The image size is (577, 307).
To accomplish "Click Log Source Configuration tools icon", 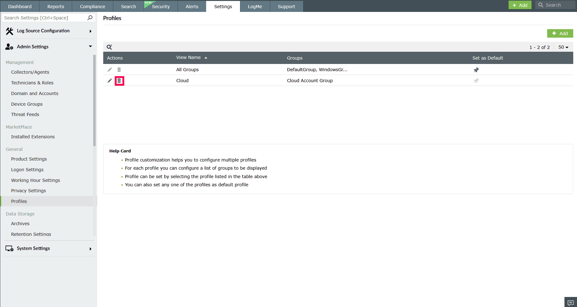I will click(x=10, y=31).
